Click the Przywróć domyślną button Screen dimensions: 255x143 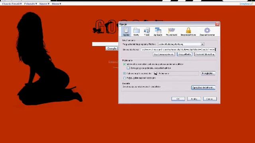(x=205, y=54)
